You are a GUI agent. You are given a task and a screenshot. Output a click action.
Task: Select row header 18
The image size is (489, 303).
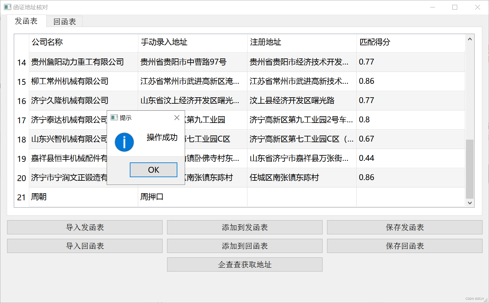pos(22,139)
